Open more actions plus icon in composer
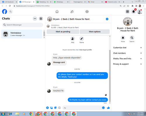146x116 pixels. (x=47, y=108)
